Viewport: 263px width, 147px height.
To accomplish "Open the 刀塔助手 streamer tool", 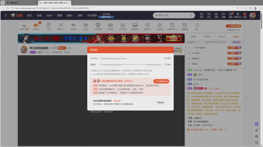I will (110, 26).
